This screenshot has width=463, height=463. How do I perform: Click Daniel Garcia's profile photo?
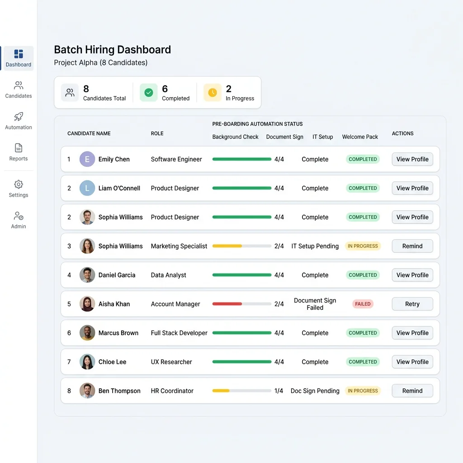[87, 275]
